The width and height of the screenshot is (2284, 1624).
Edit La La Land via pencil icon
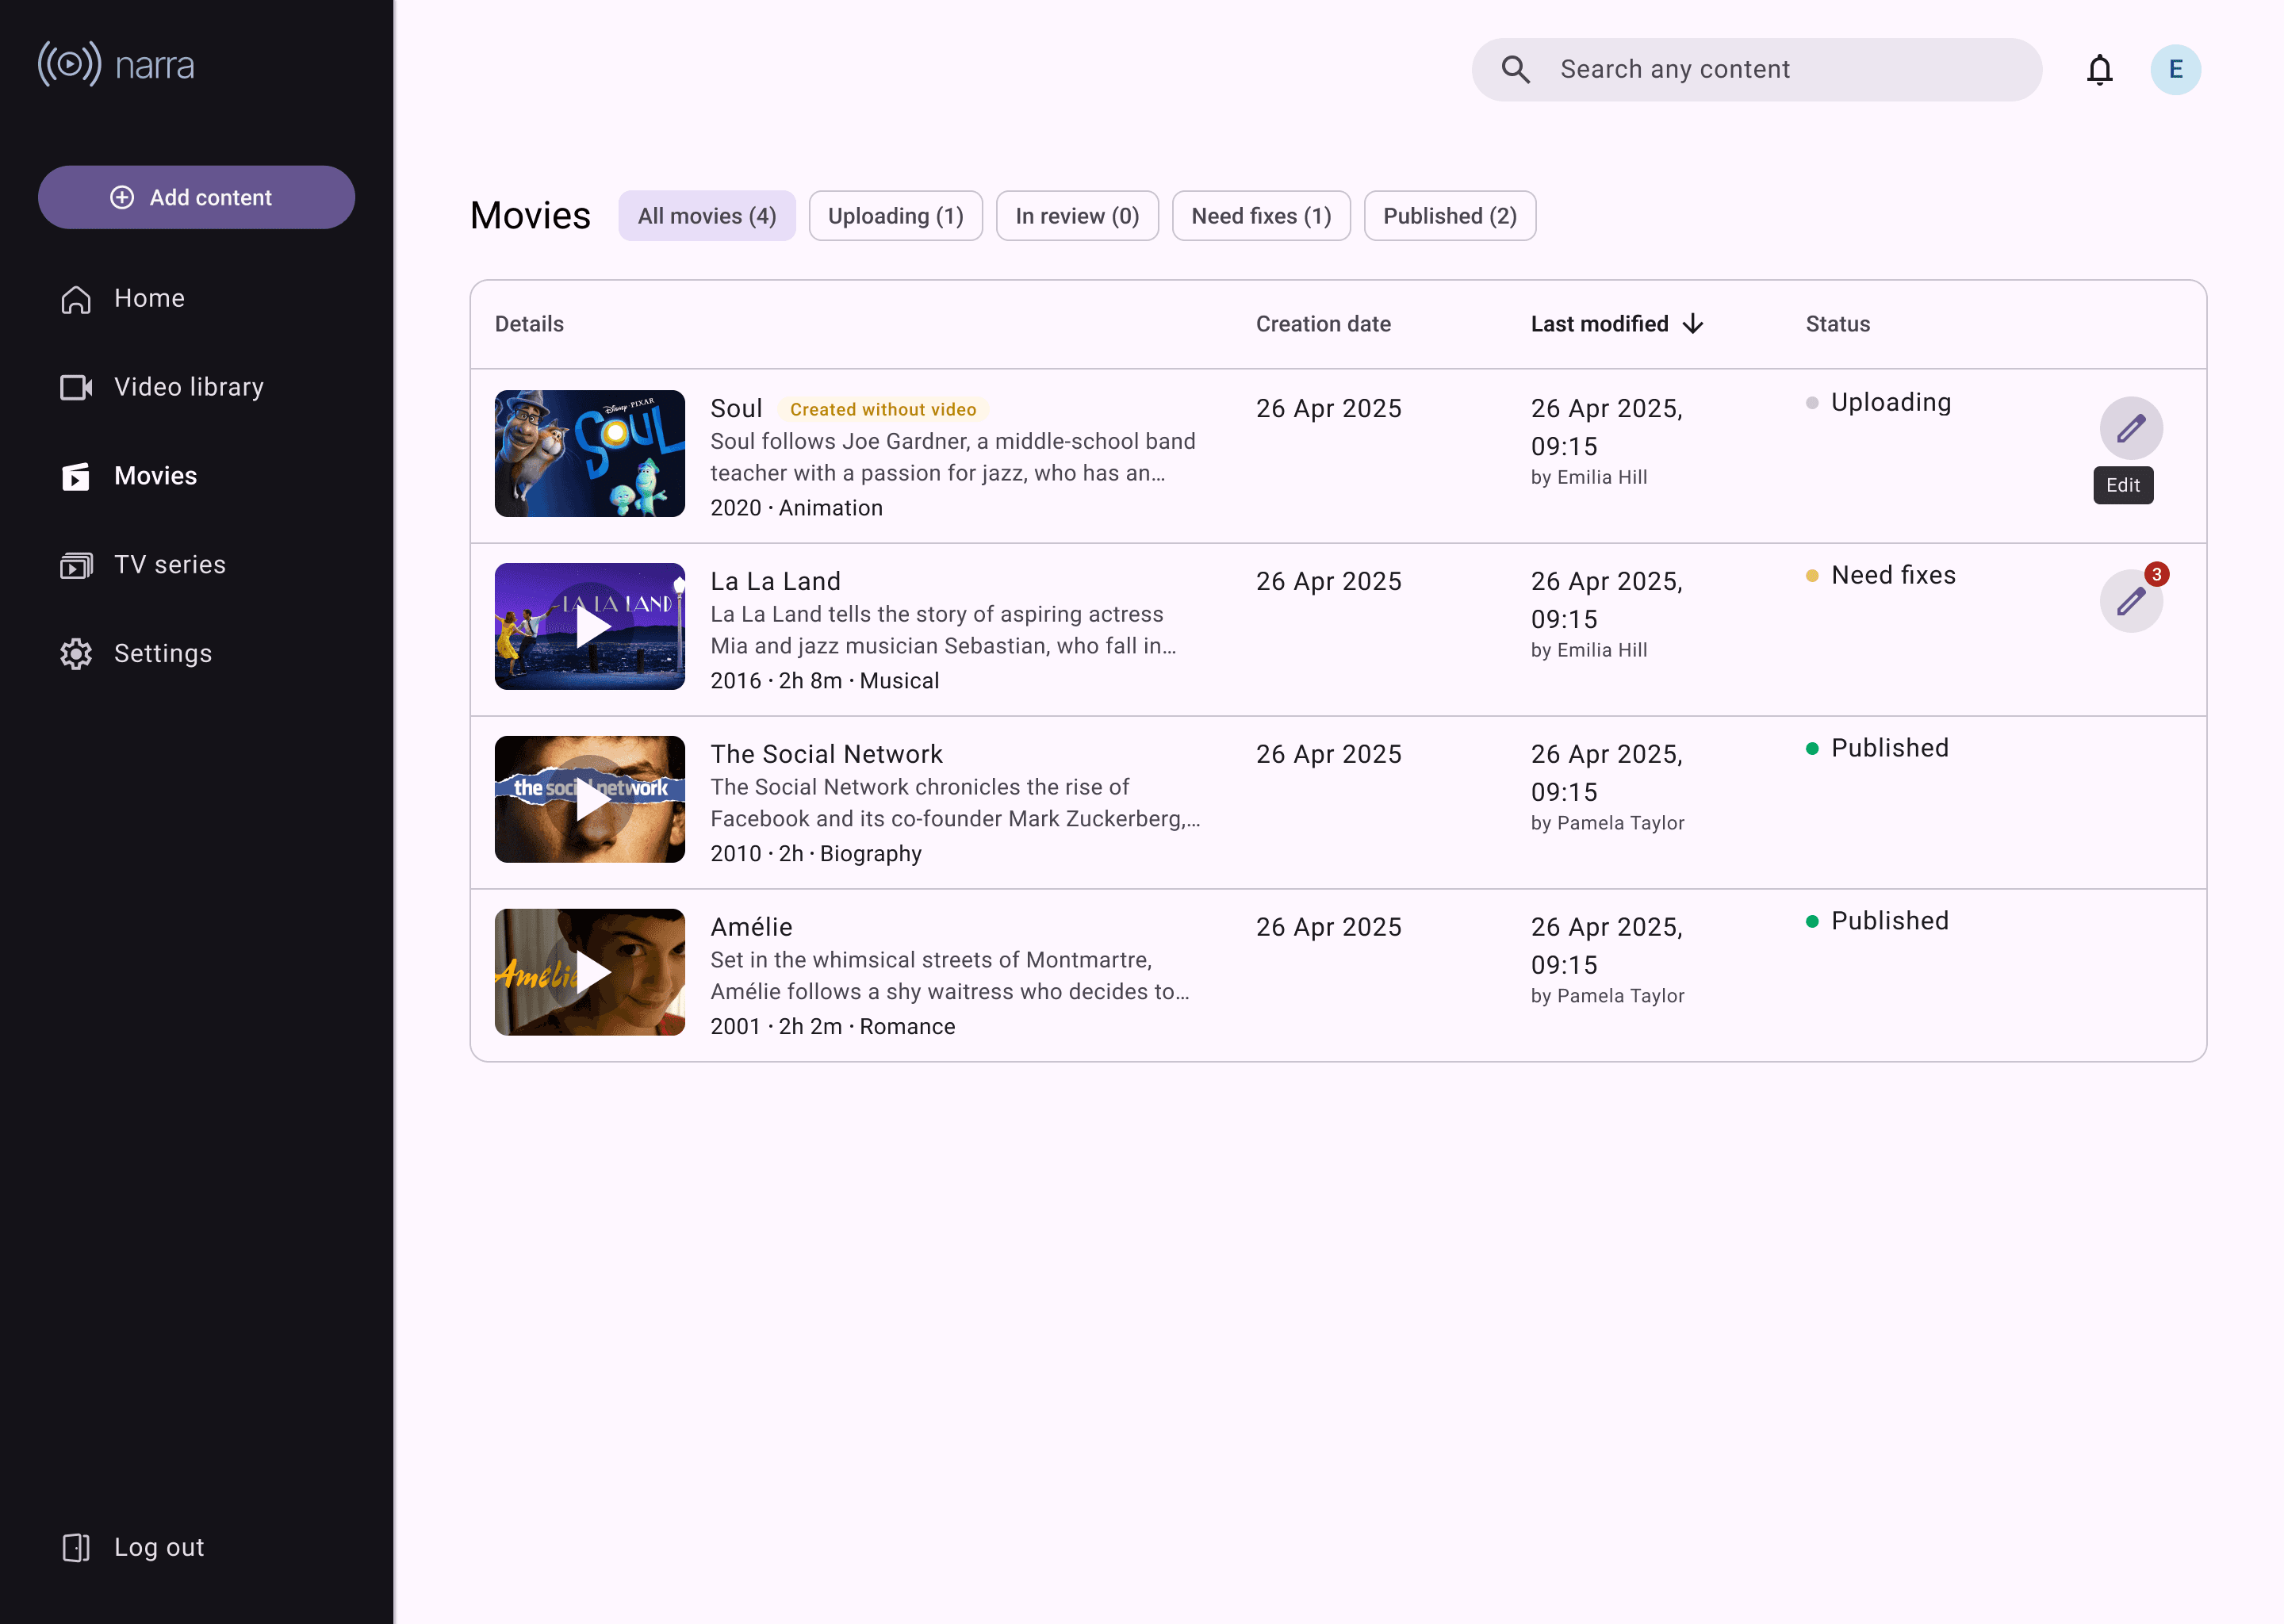tap(2131, 601)
